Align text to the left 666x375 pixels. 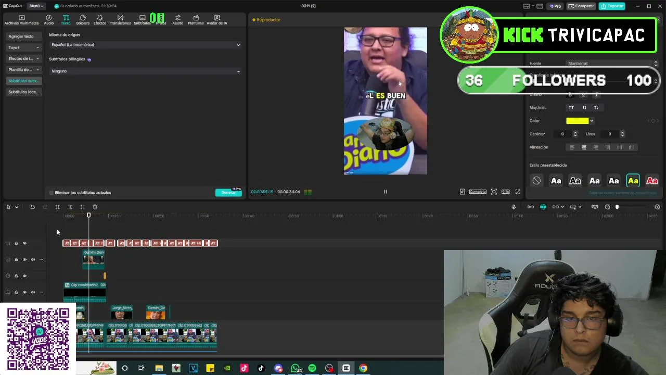point(572,147)
